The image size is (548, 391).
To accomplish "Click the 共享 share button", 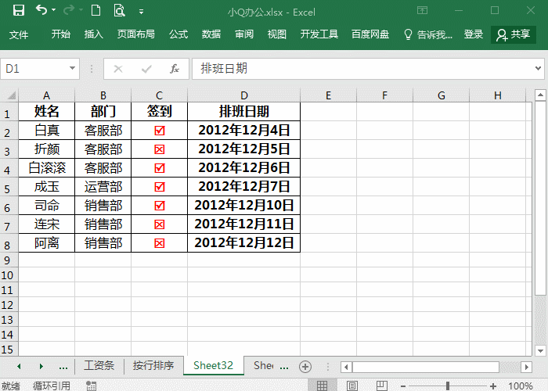I will pyautogui.click(x=514, y=34).
